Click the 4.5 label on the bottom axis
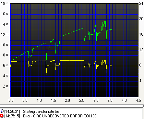The height and width of the screenshot is (119, 144). click(x=138, y=101)
